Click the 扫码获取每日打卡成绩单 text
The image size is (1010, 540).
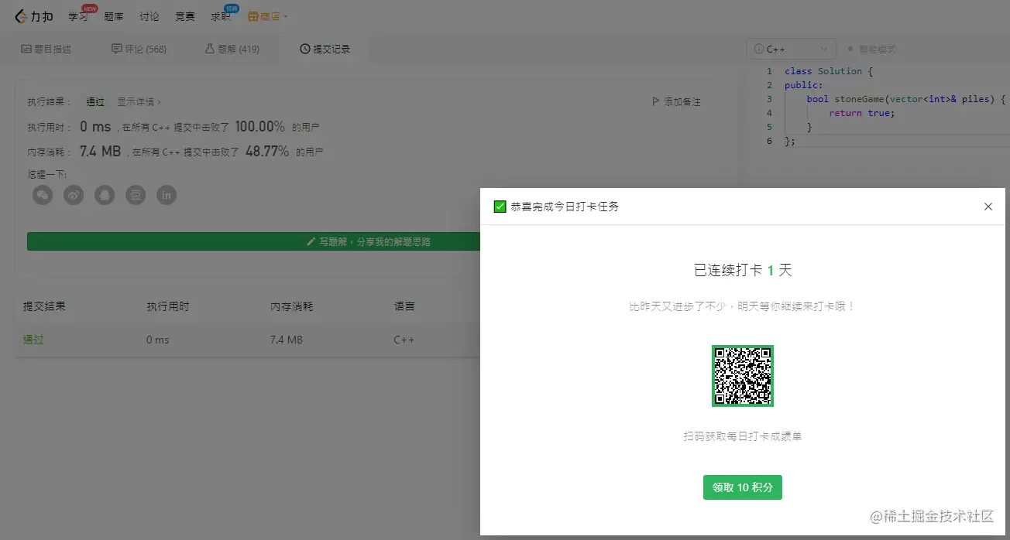(x=743, y=436)
